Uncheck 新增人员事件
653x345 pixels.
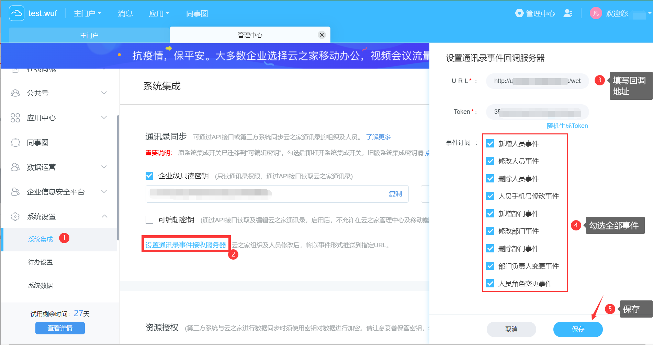pyautogui.click(x=490, y=144)
